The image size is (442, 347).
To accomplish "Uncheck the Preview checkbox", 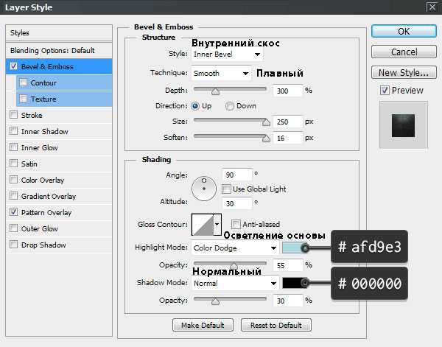I will [385, 90].
